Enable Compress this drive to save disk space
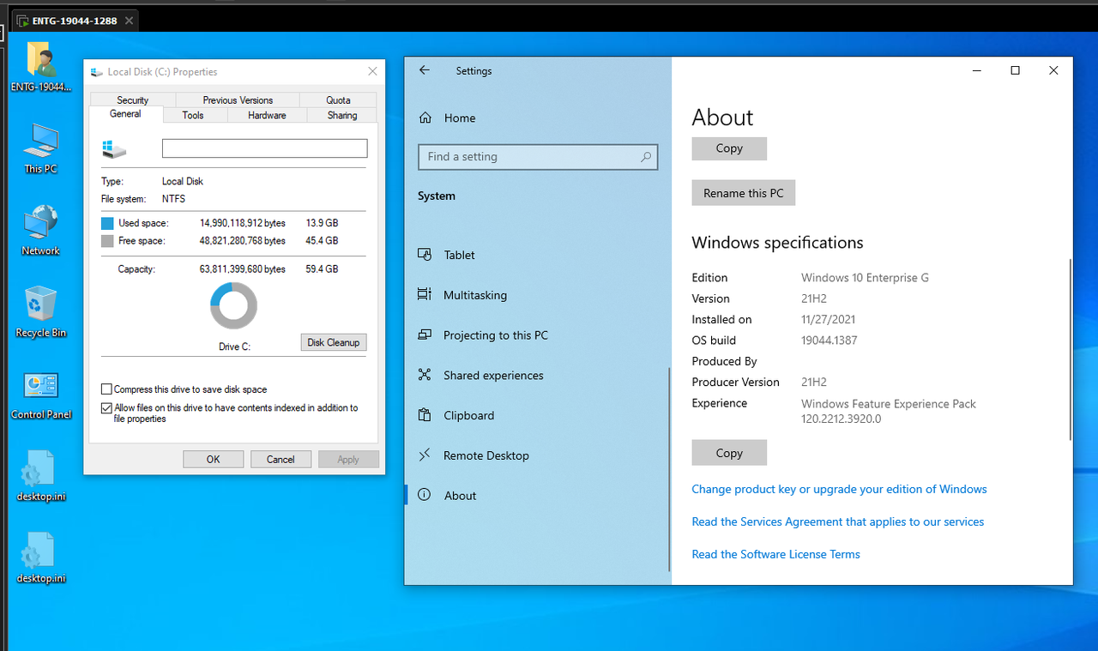The height and width of the screenshot is (651, 1098). pyautogui.click(x=106, y=389)
